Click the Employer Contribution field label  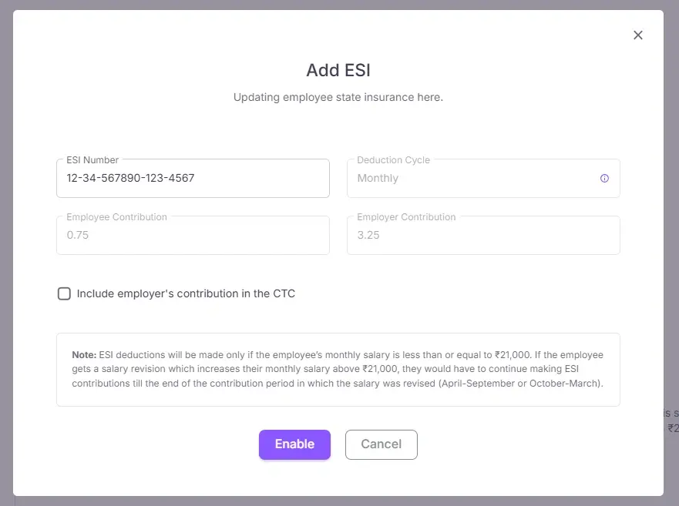pos(406,217)
